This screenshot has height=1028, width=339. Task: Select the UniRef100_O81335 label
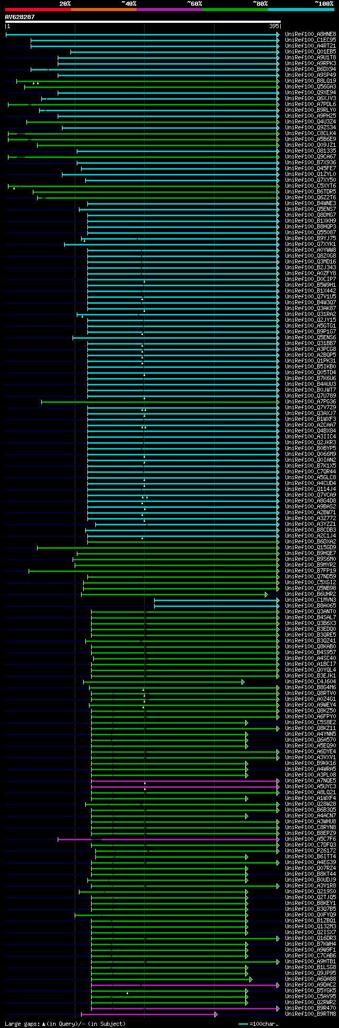pyautogui.click(x=310, y=151)
